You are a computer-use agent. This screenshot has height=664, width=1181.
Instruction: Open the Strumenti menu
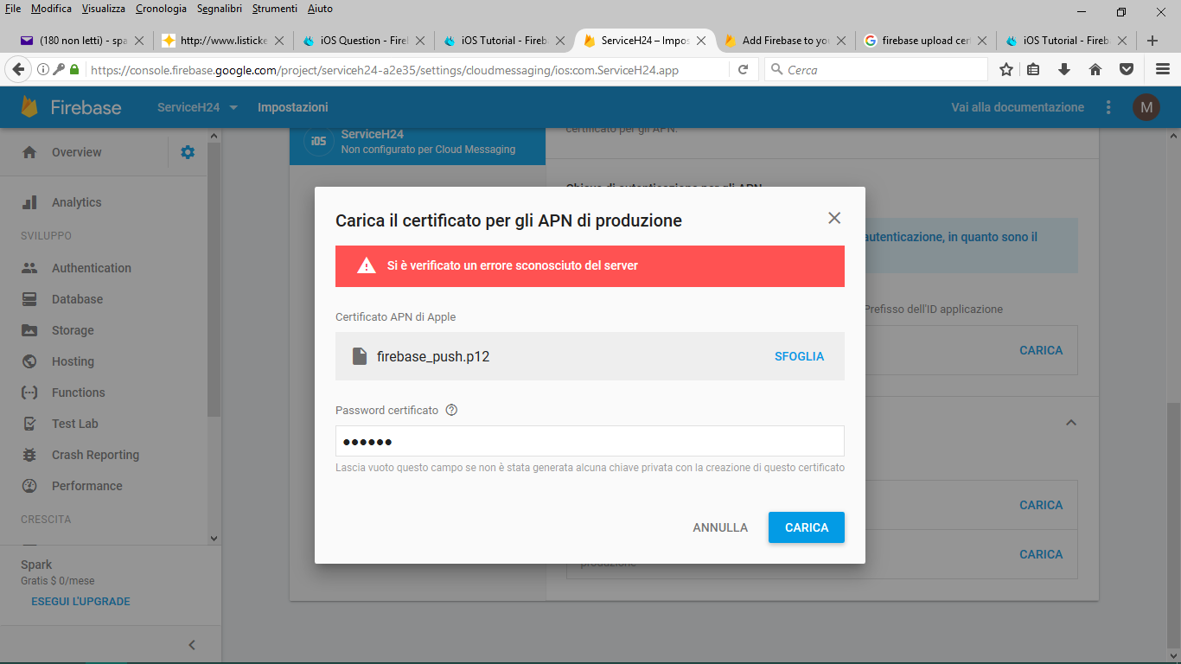coord(275,9)
